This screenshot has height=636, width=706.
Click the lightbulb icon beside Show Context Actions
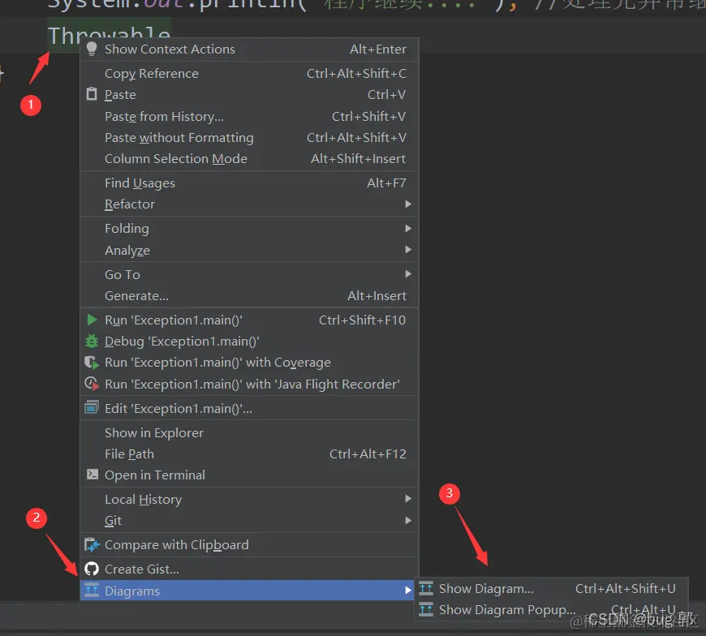click(92, 49)
